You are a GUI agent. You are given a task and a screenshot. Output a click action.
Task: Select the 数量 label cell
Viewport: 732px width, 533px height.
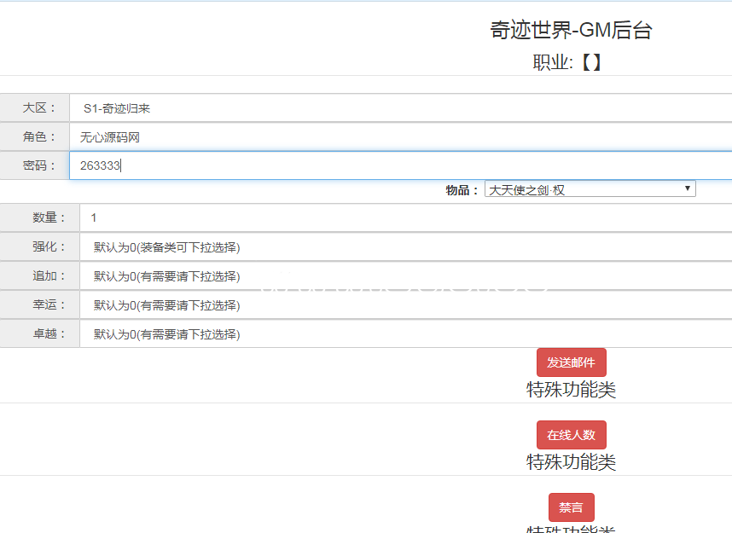(40, 218)
